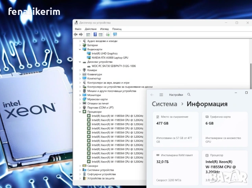Expand the Монитори node
The image size is (252, 188).
(80, 95)
